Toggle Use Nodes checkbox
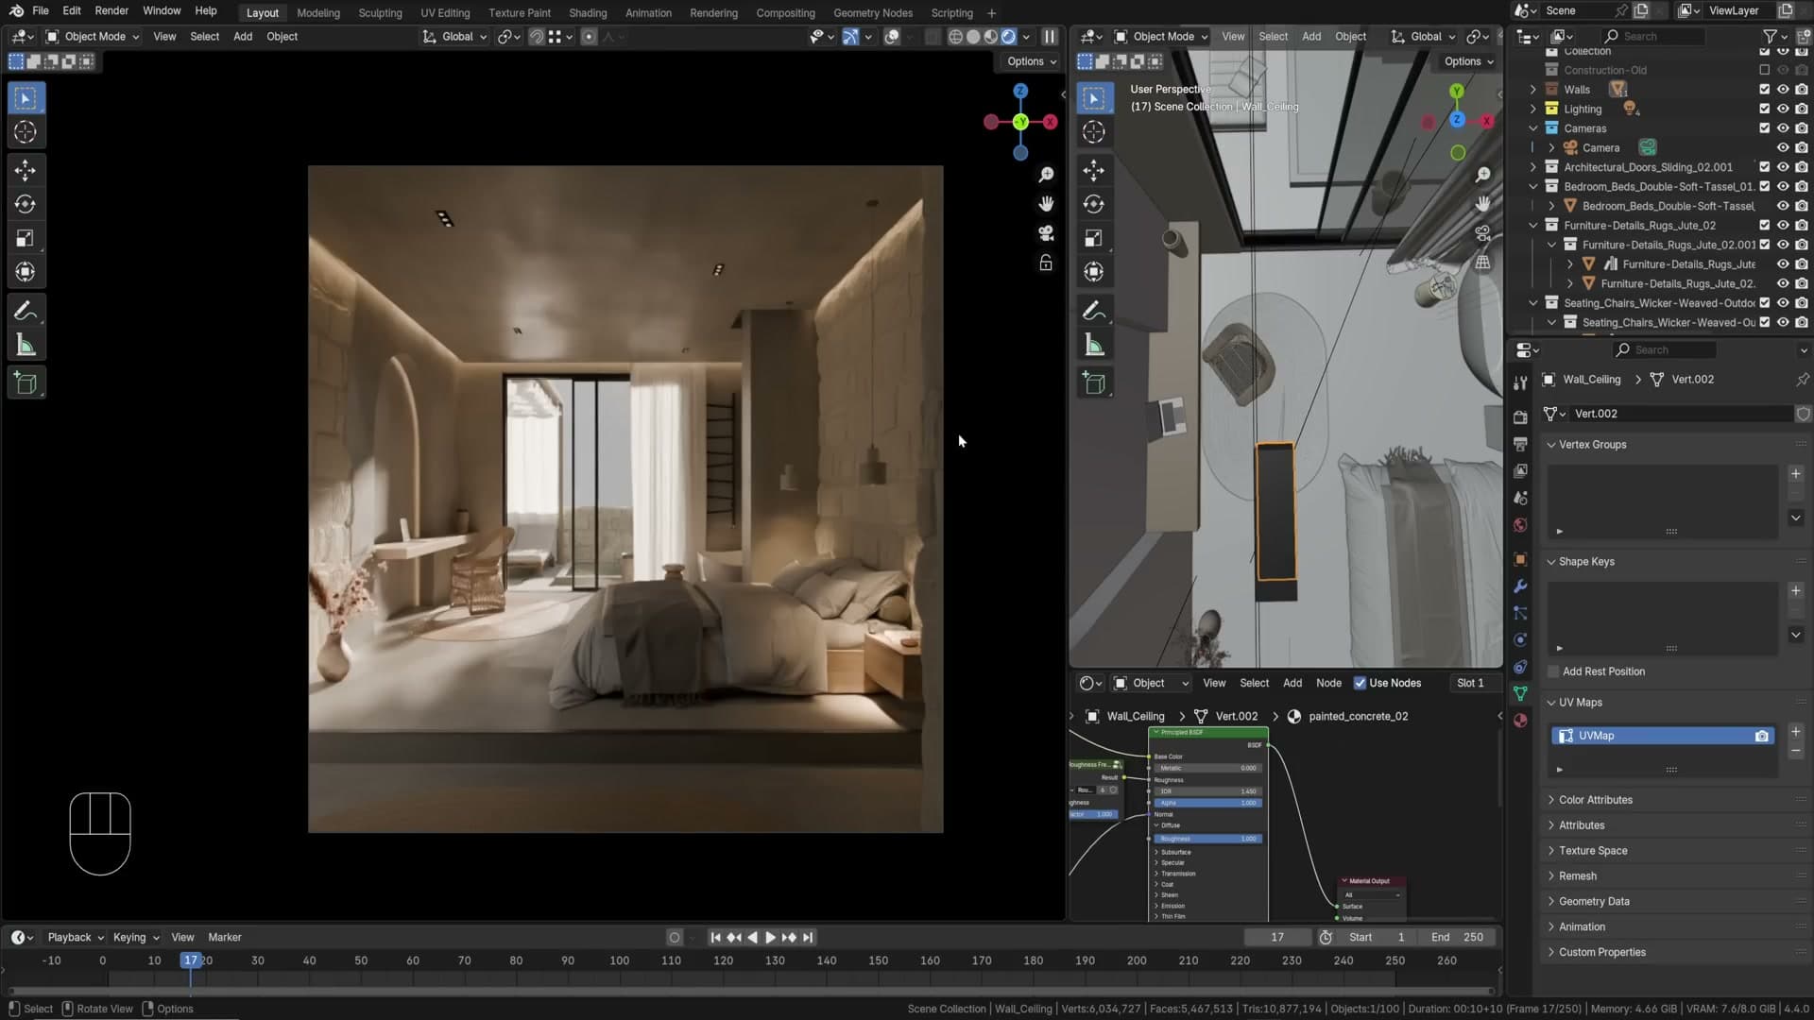 click(1360, 683)
